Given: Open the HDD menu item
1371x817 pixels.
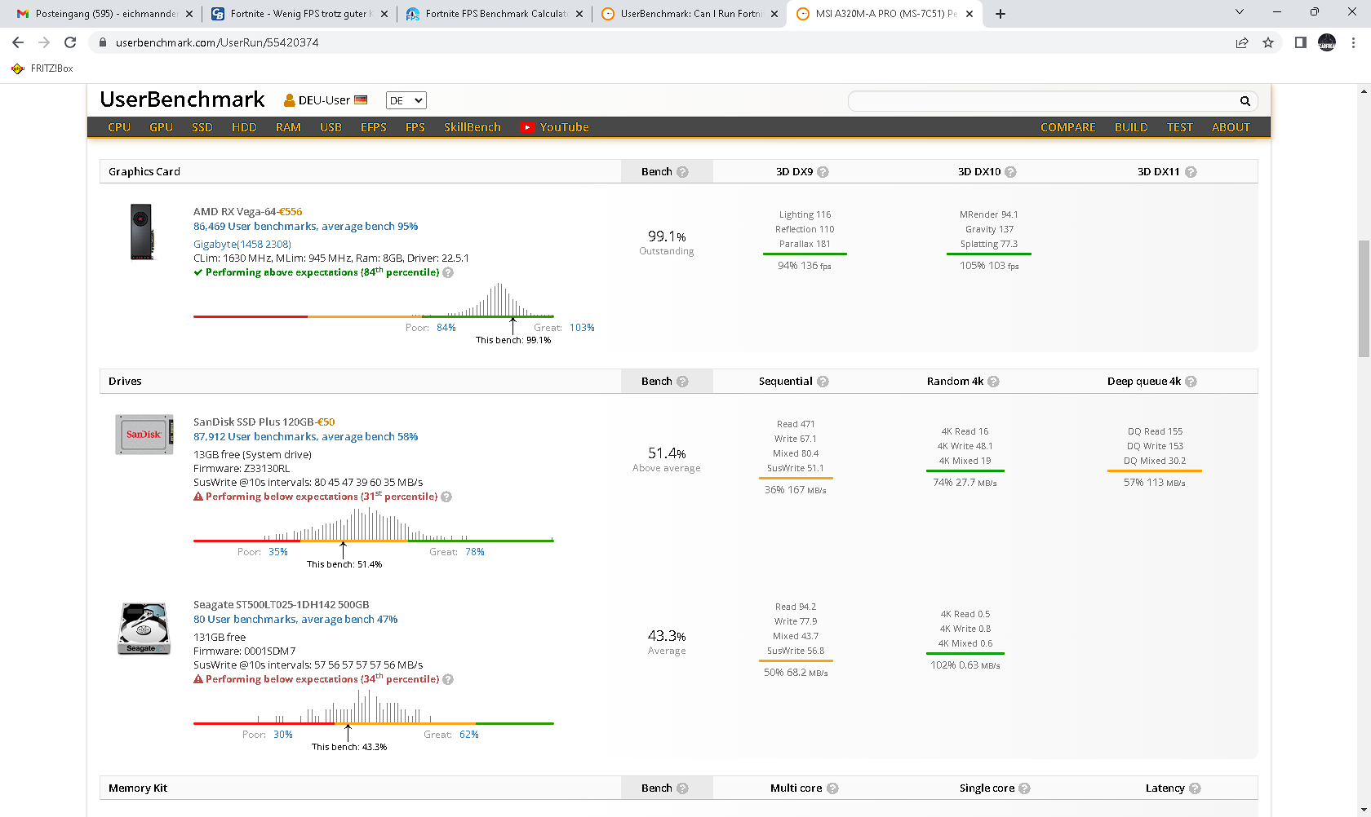Looking at the screenshot, I should (x=244, y=127).
